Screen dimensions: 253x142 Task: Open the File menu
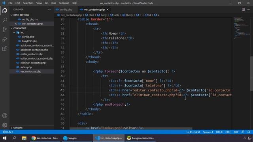pos(10,3)
